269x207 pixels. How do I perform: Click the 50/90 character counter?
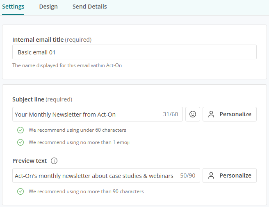point(188,175)
